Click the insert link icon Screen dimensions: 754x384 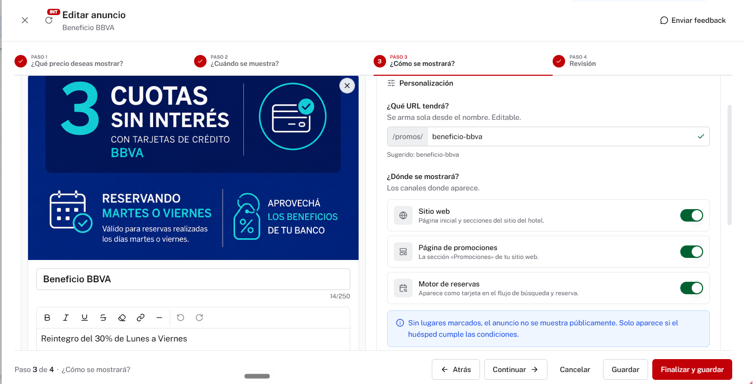point(141,318)
